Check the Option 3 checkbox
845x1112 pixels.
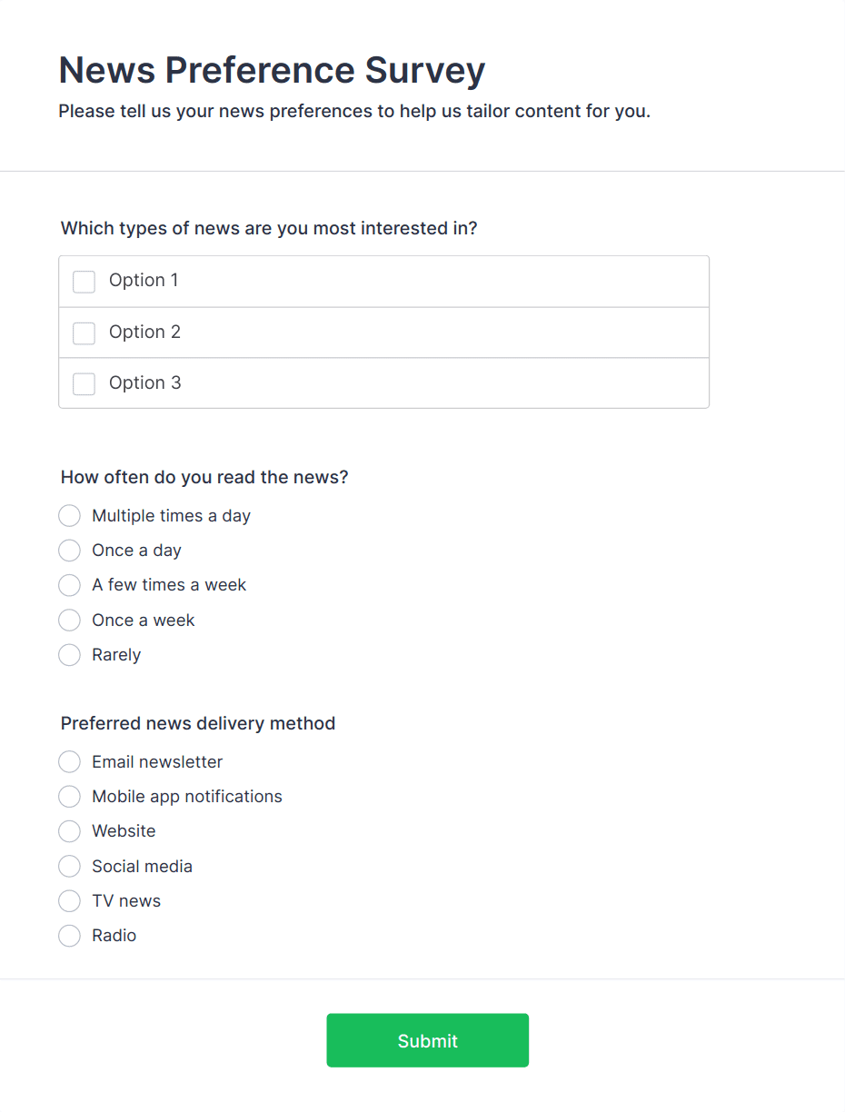(84, 383)
